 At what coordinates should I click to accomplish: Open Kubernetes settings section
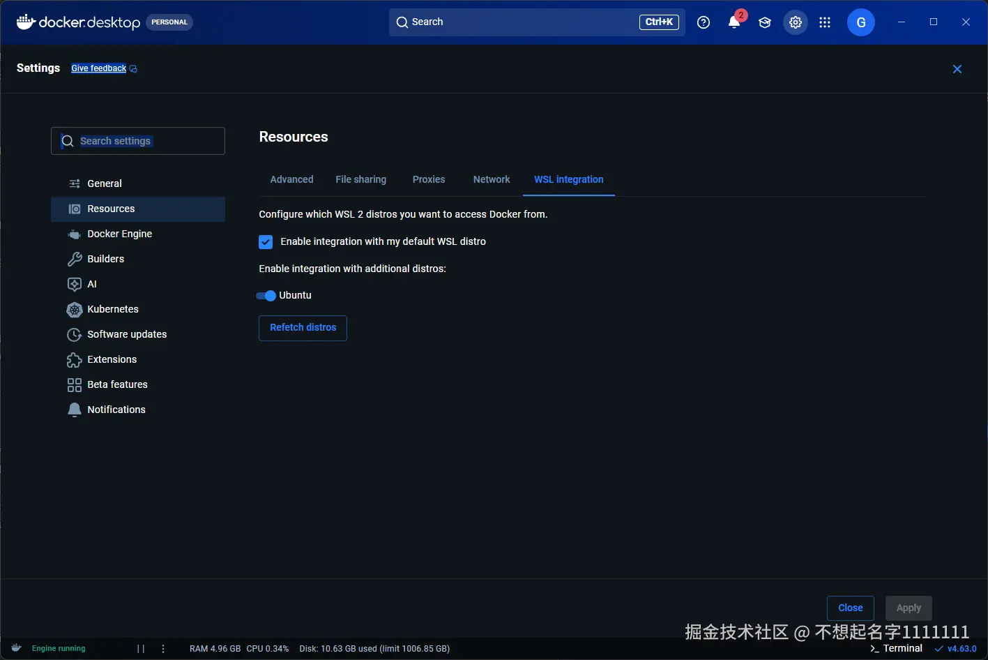point(138,309)
